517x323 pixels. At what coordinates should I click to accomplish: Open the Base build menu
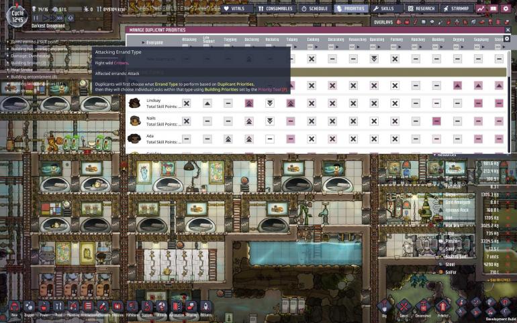coord(15,307)
